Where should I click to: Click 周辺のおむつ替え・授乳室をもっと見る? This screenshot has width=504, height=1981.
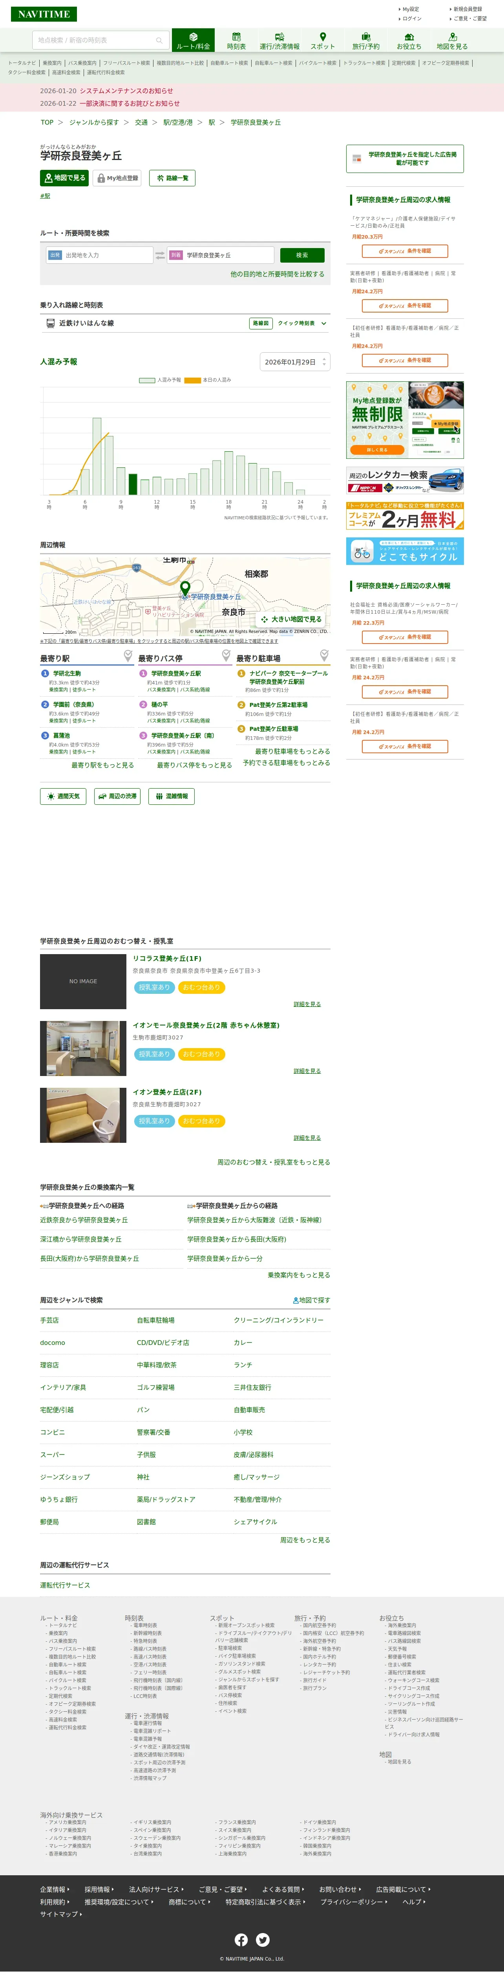pos(274,1162)
